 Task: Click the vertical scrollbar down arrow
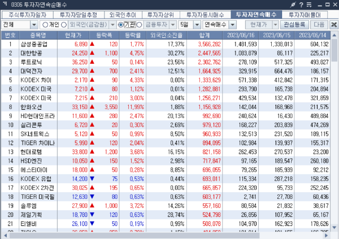(334, 228)
